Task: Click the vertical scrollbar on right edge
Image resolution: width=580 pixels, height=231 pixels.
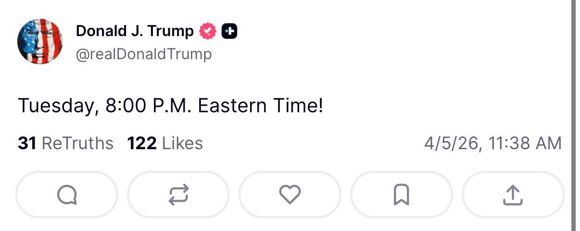Action: pyautogui.click(x=573, y=115)
